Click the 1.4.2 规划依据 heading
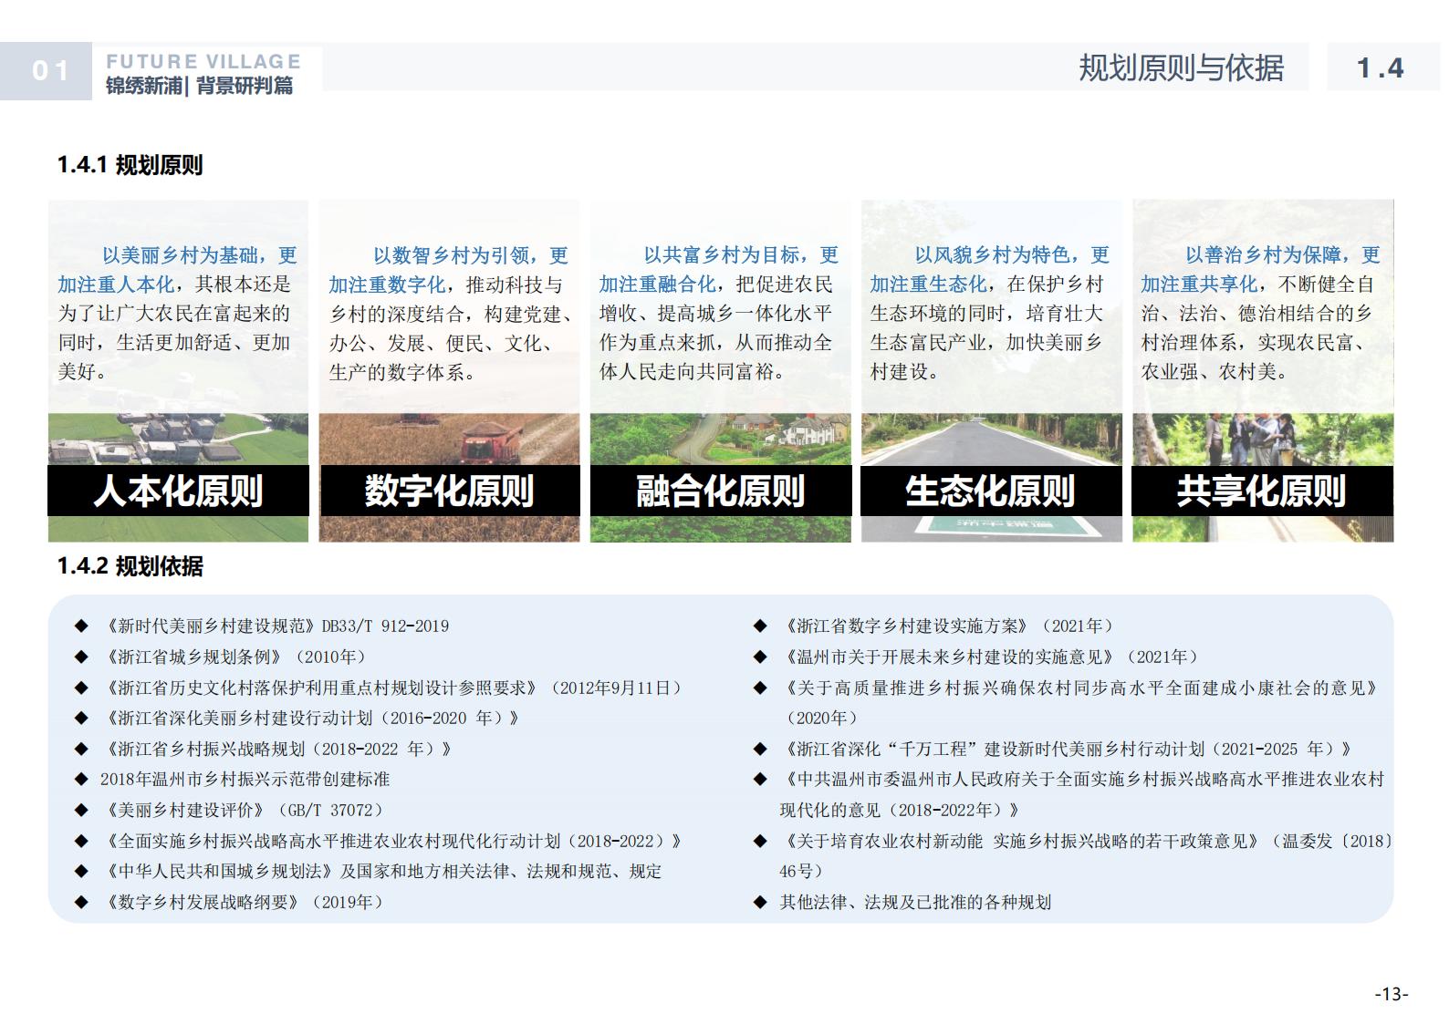The width and height of the screenshot is (1449, 1024). pos(130,566)
